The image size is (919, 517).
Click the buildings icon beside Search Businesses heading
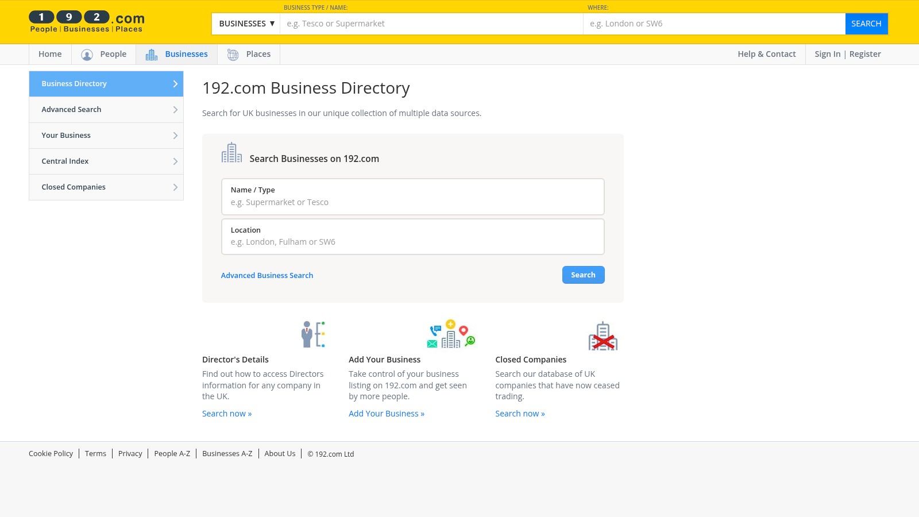231,153
